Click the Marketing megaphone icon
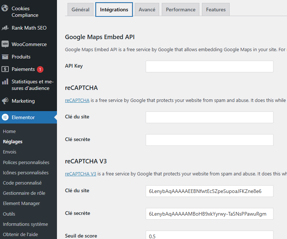287x239 pixels. (x=5, y=101)
